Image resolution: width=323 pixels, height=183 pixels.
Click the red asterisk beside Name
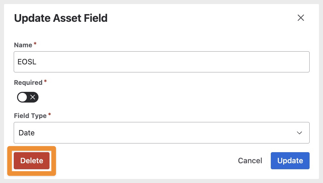35,44
